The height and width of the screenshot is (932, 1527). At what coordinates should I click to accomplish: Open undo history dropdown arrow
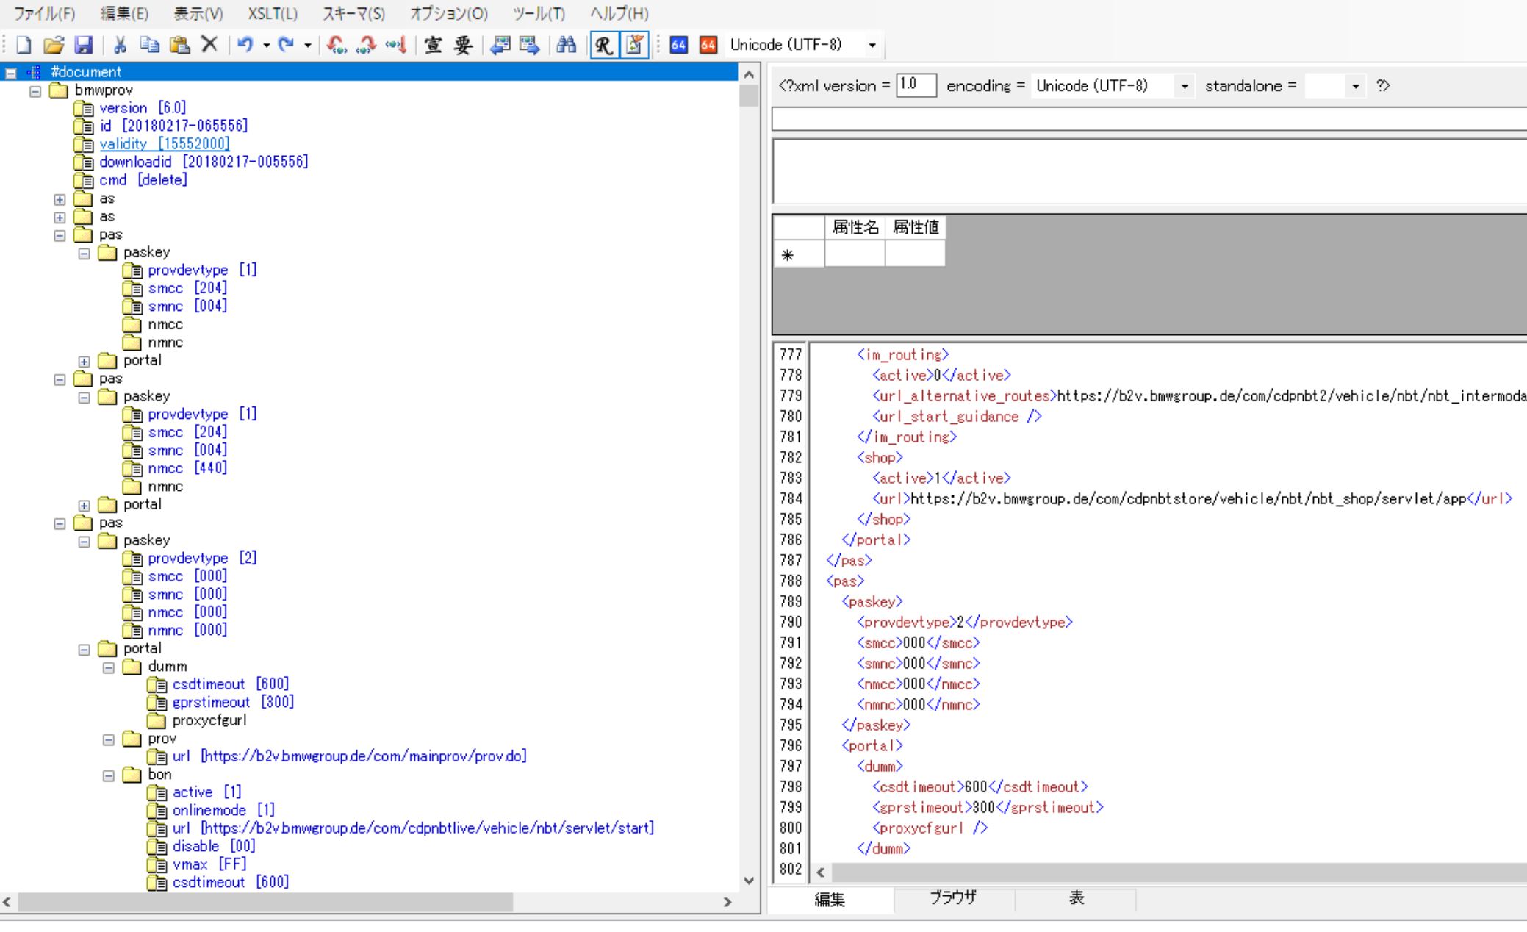click(267, 46)
